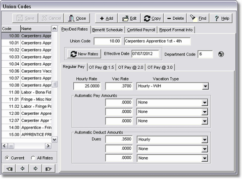Switch to OT Pay @ 3.0 tab
This screenshot has height=179, width=242.
160,67
